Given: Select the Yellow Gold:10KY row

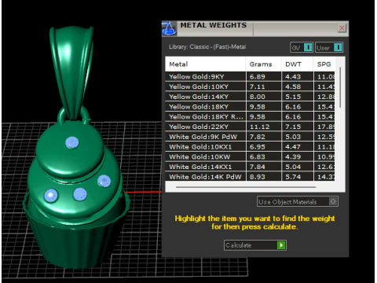Looking at the screenshot, I should pos(250,86).
